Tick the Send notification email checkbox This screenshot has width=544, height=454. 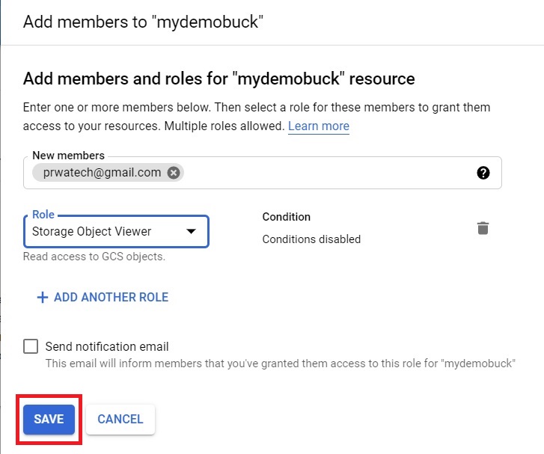(31, 346)
